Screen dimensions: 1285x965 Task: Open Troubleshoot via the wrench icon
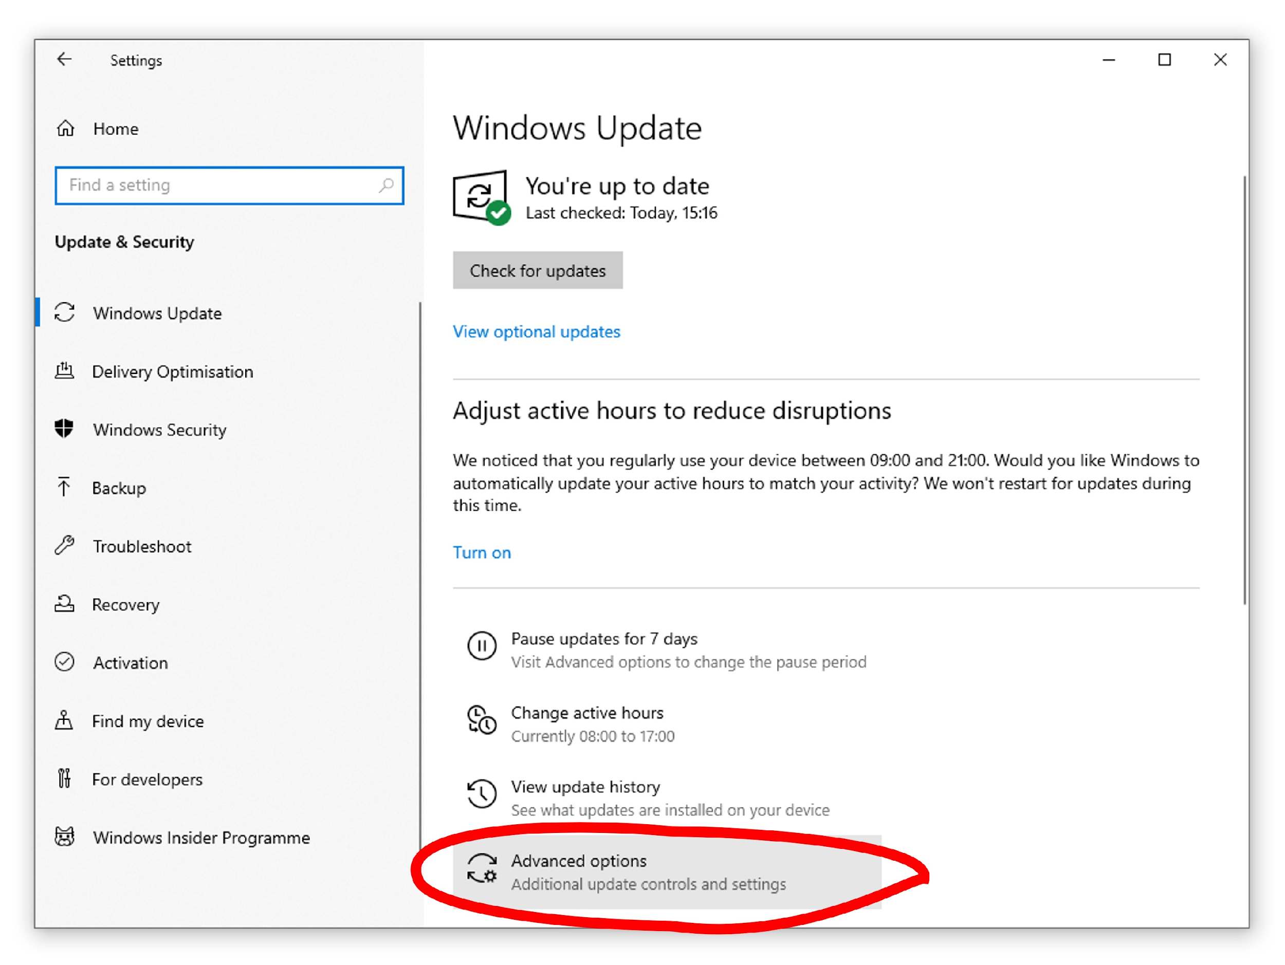coord(64,546)
